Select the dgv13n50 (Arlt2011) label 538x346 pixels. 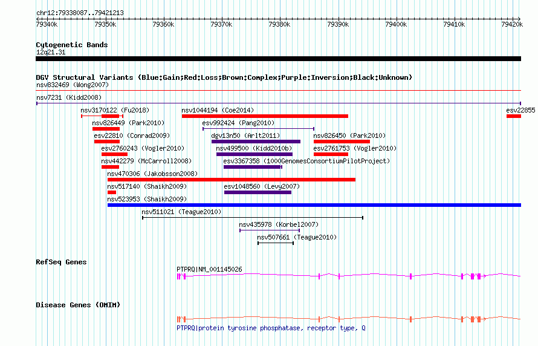(x=245, y=135)
